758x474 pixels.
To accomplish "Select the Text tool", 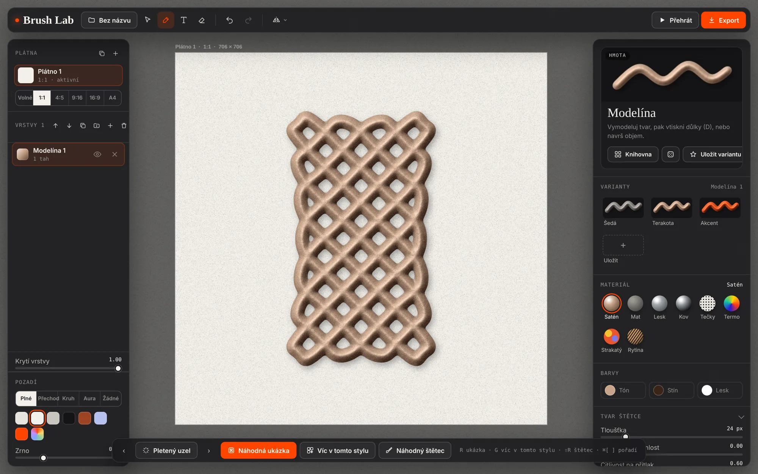I will [x=183, y=20].
